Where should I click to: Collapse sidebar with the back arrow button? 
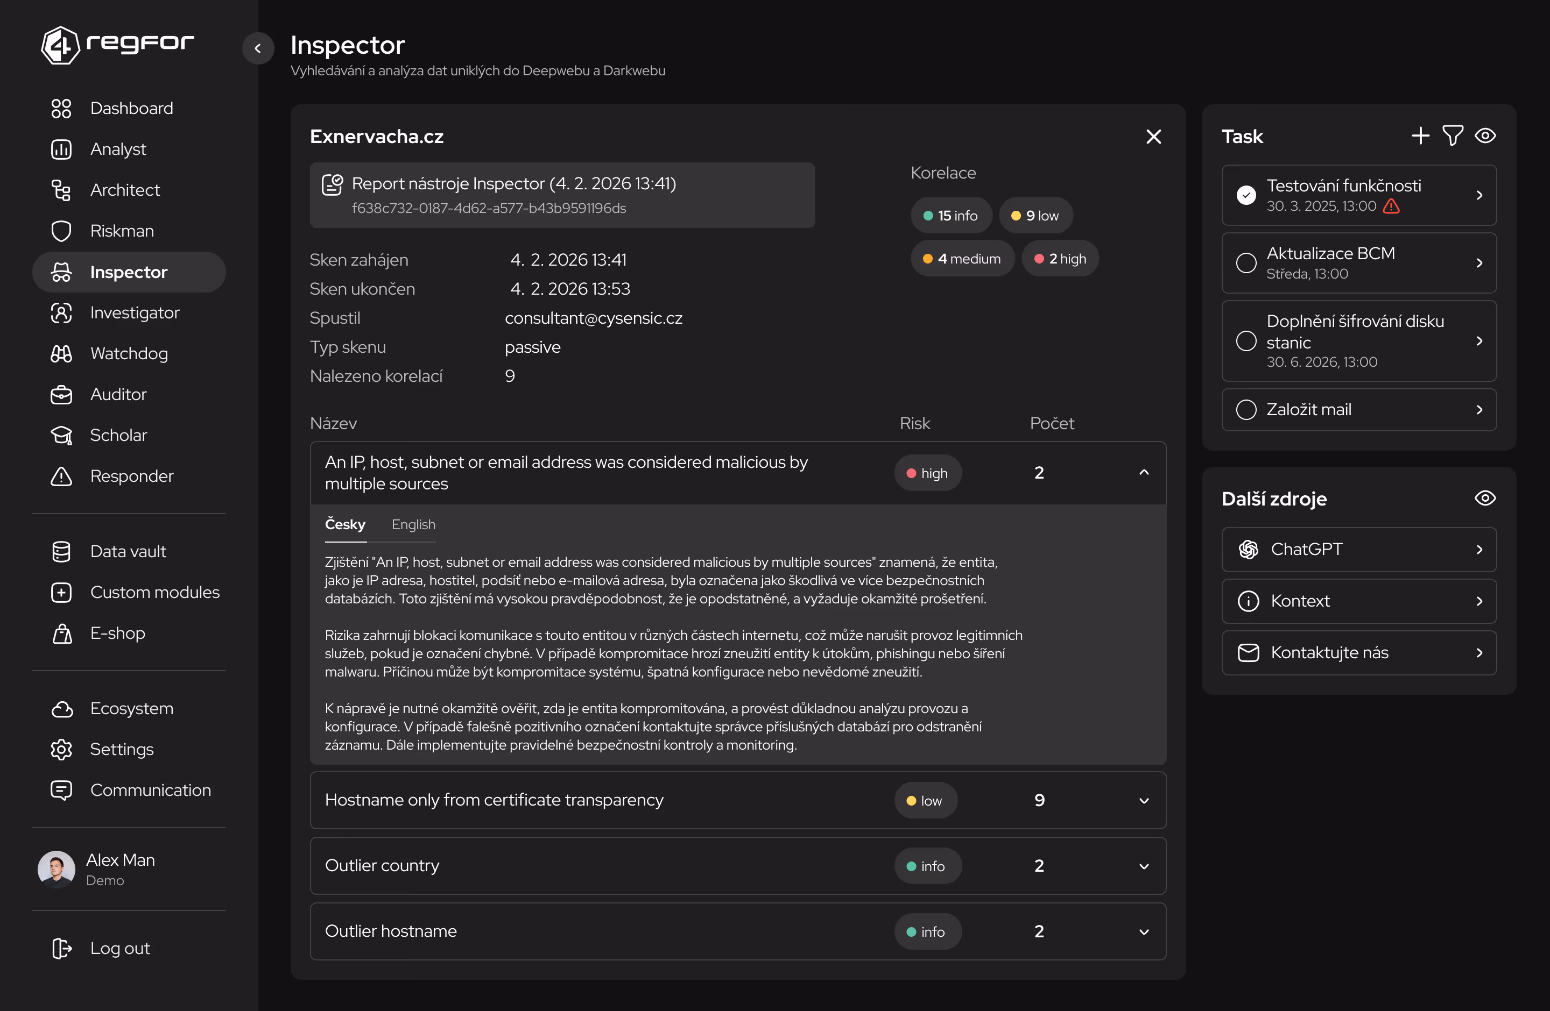coord(258,48)
